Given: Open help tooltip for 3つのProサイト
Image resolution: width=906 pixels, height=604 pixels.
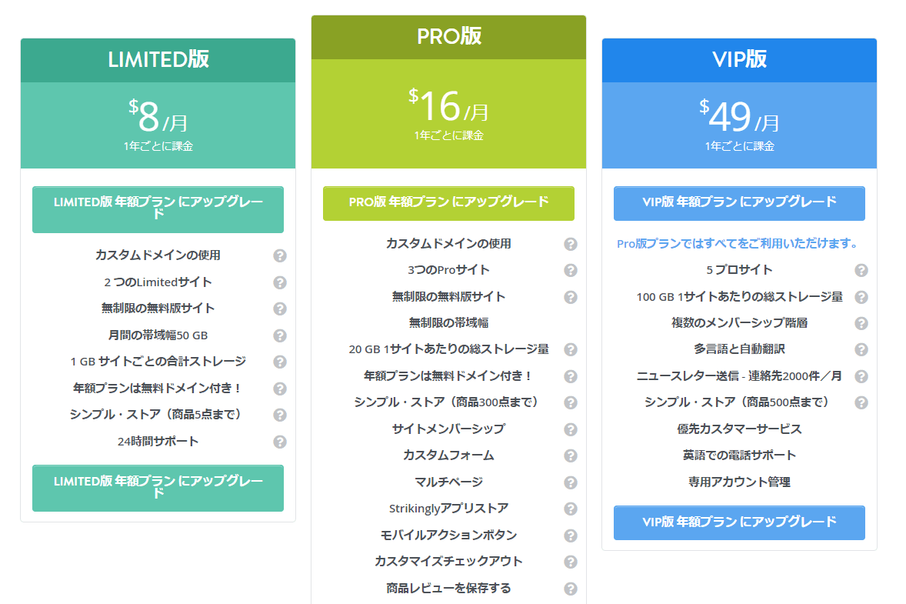Looking at the screenshot, I should [571, 271].
